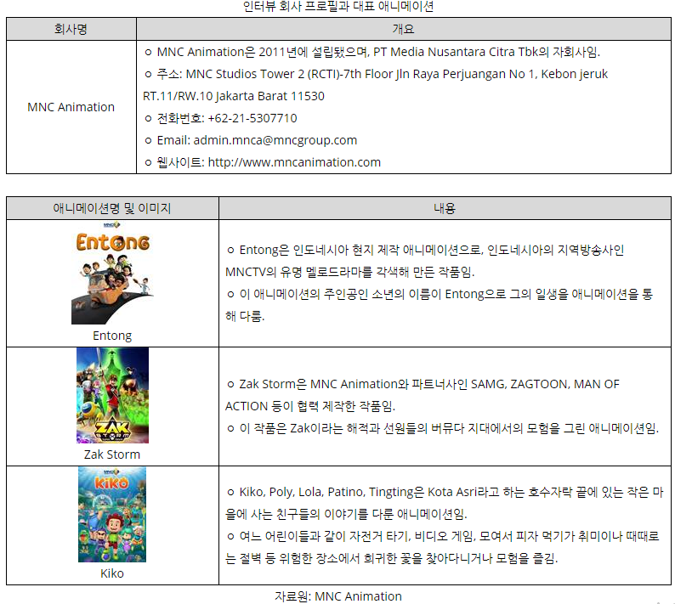Click the line ending 희귀한 꽃을 찾아다니거나 모험을 즐김
Screen dimensions: 675x604
pos(392,558)
